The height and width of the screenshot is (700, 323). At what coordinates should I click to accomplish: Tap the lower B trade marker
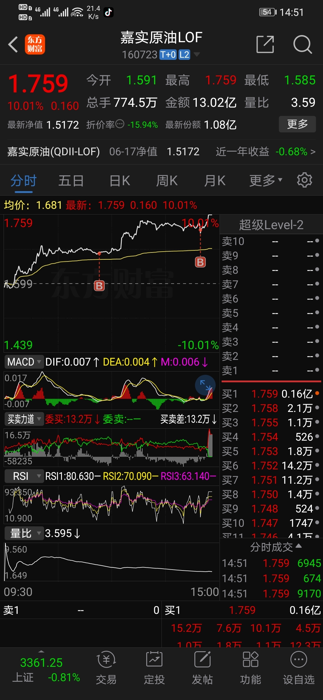(99, 286)
